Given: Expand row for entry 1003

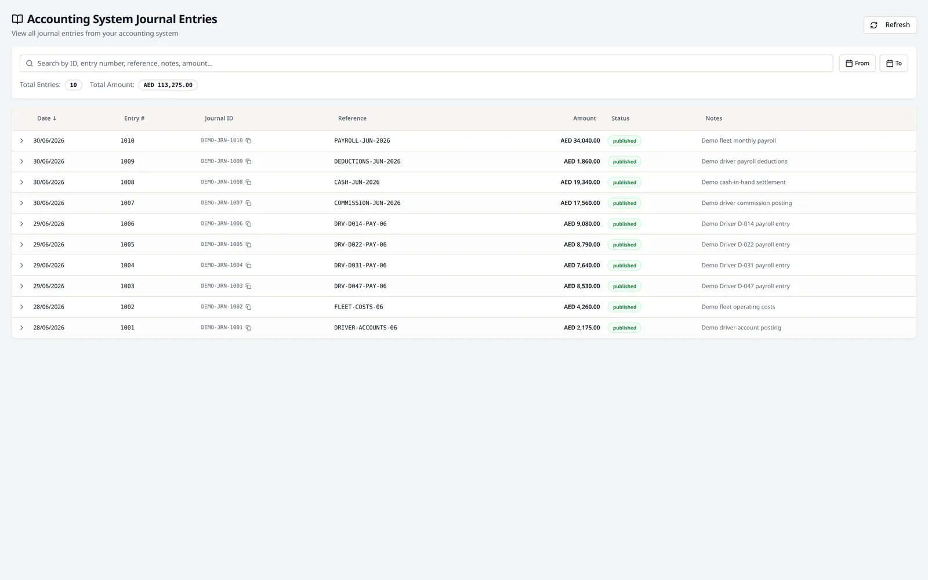Looking at the screenshot, I should coord(21,287).
